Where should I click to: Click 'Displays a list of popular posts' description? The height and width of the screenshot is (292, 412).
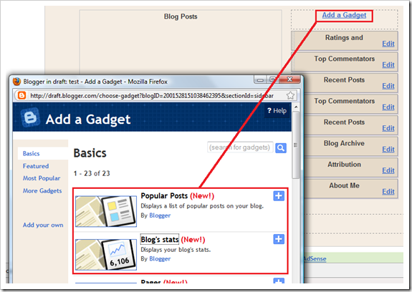coord(202,206)
